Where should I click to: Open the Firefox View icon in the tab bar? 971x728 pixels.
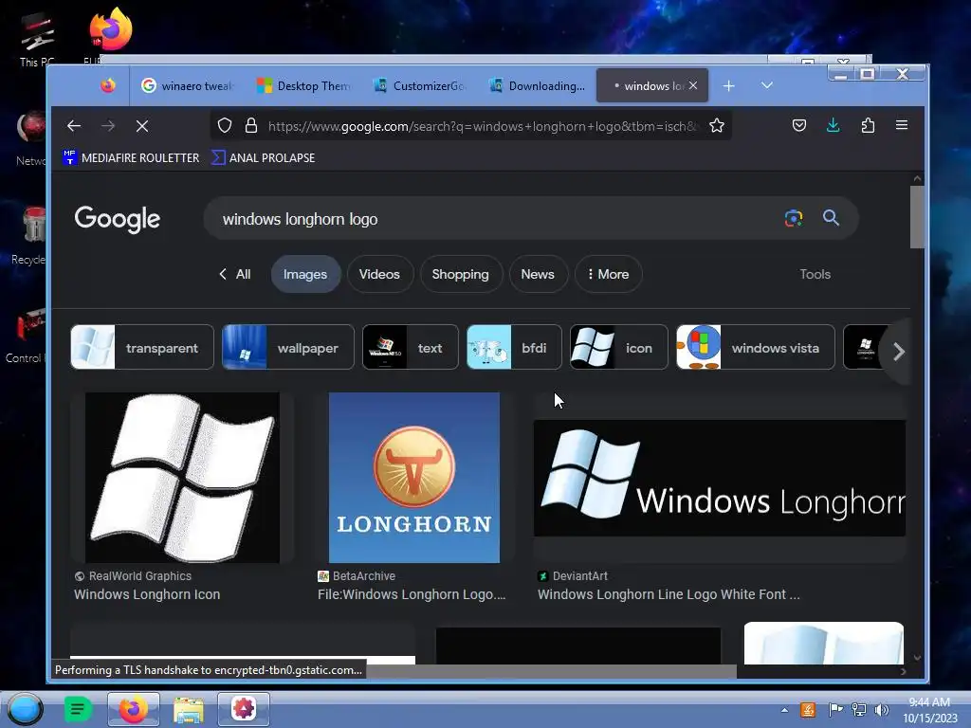point(108,85)
